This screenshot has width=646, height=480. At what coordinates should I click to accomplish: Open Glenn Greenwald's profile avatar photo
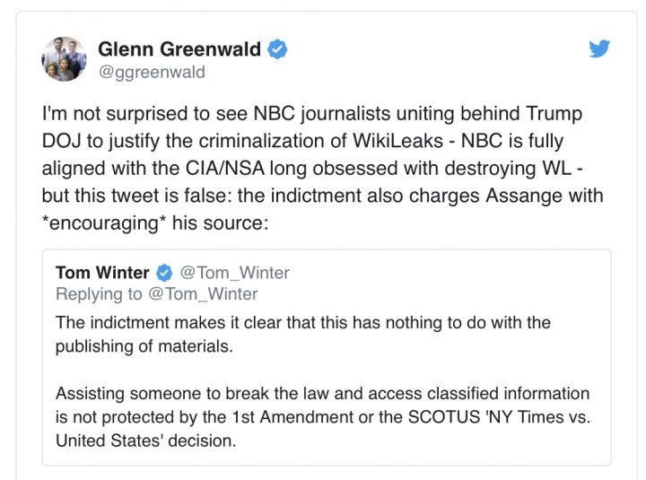[64, 59]
